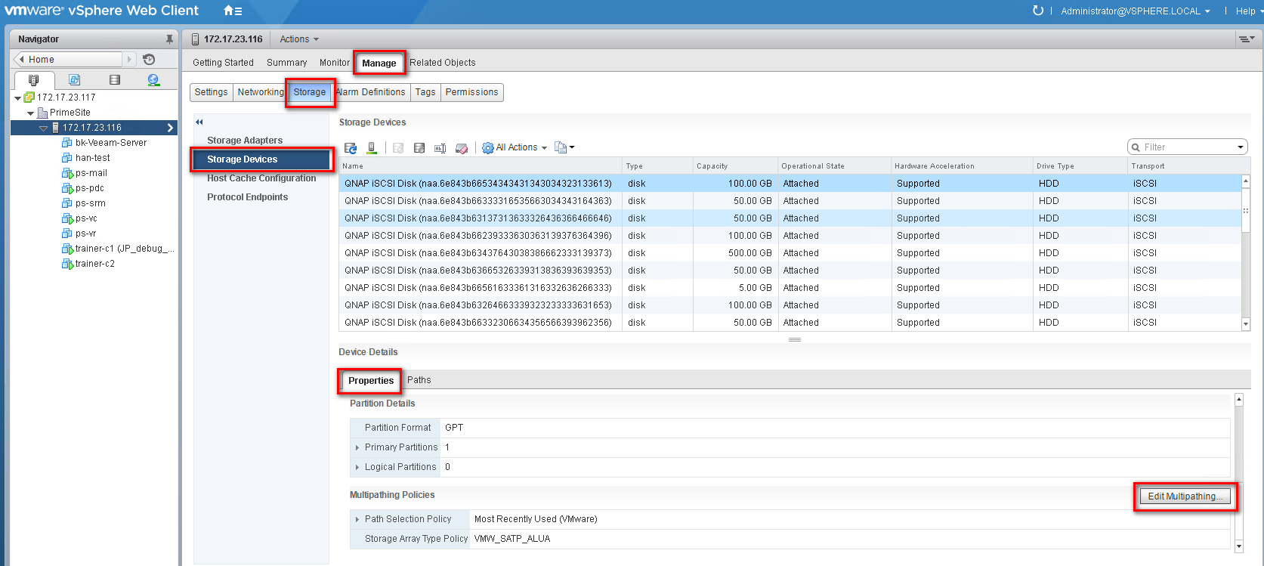Expand Logical Partitions details
Image resolution: width=1264 pixels, height=566 pixels.
coord(357,468)
